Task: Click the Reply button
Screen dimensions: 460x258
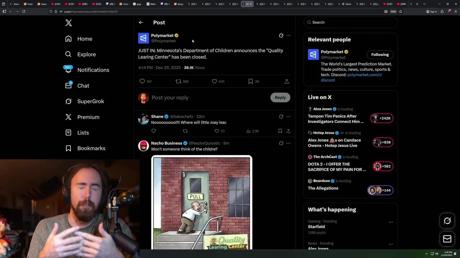Action: coord(280,97)
